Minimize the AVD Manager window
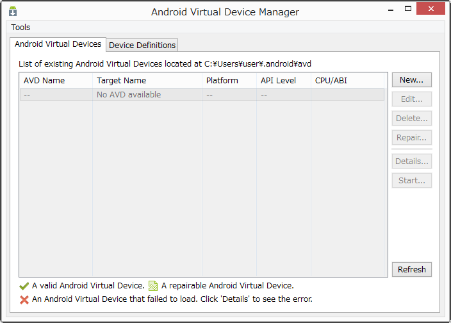The height and width of the screenshot is (323, 451). point(391,9)
